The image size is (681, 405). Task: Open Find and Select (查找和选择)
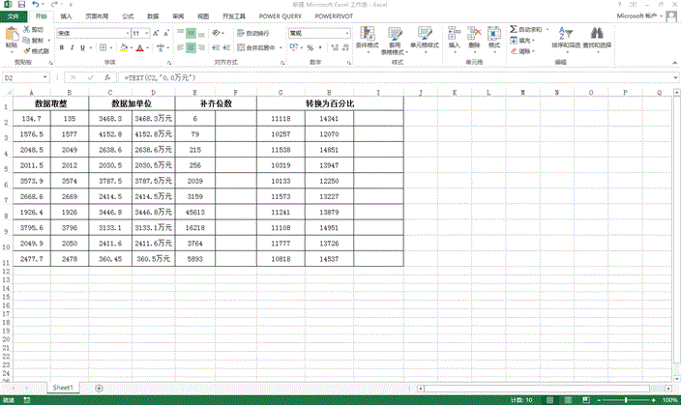coord(597,39)
